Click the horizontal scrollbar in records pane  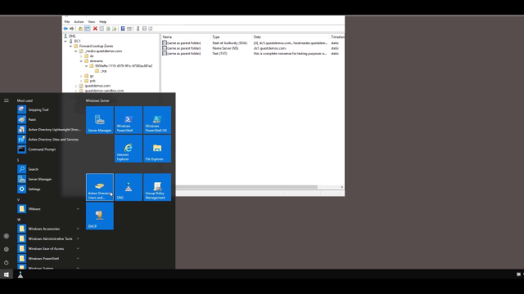pyautogui.click(x=246, y=187)
